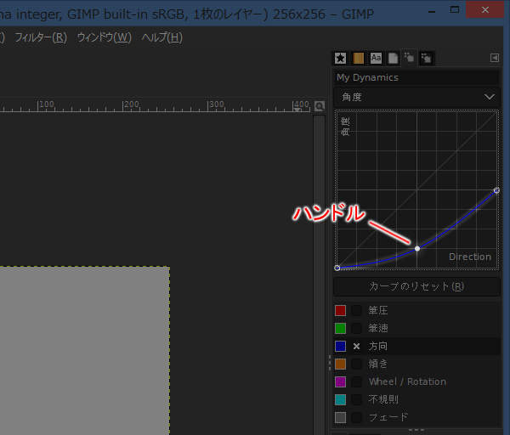Viewport: 510px width, 435px height.
Task: Select the Paint Dynamics tab icon
Action: tap(409, 58)
